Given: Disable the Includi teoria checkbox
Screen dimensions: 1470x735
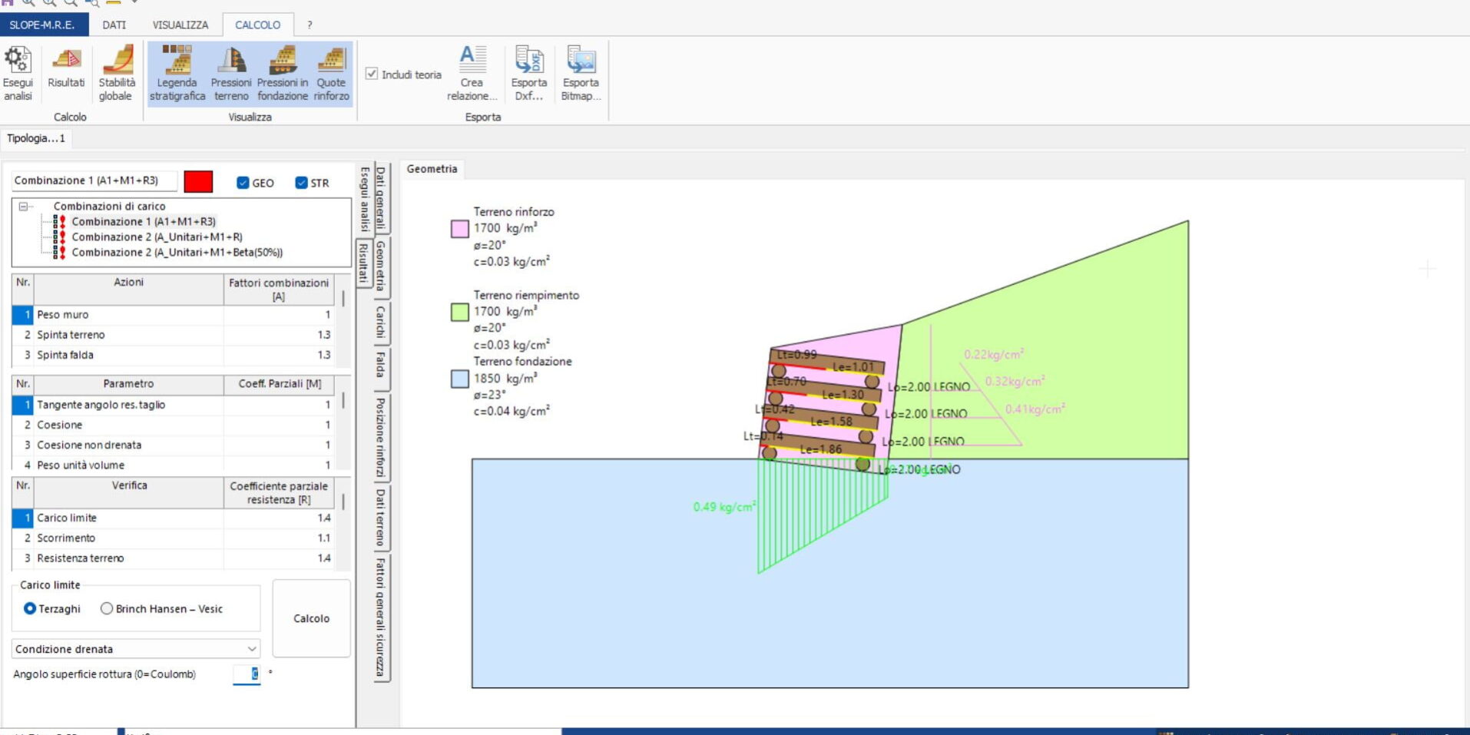Looking at the screenshot, I should coord(372,74).
